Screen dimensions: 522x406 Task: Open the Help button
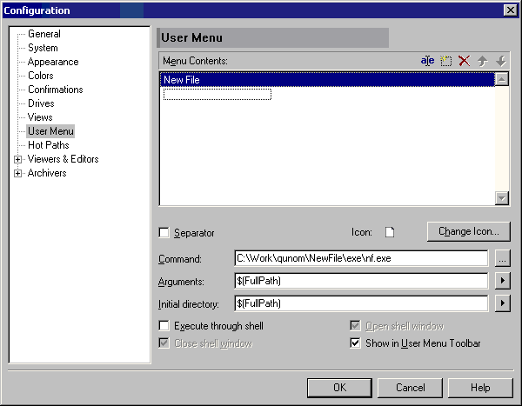480,388
